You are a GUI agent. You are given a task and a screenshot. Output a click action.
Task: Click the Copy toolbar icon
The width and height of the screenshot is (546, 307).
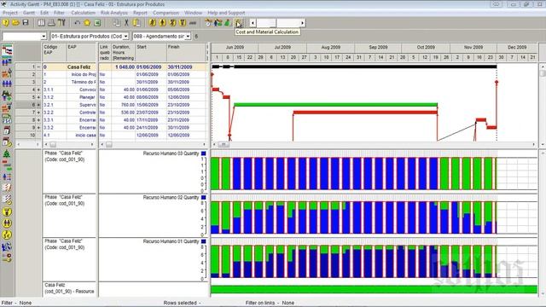[116, 23]
